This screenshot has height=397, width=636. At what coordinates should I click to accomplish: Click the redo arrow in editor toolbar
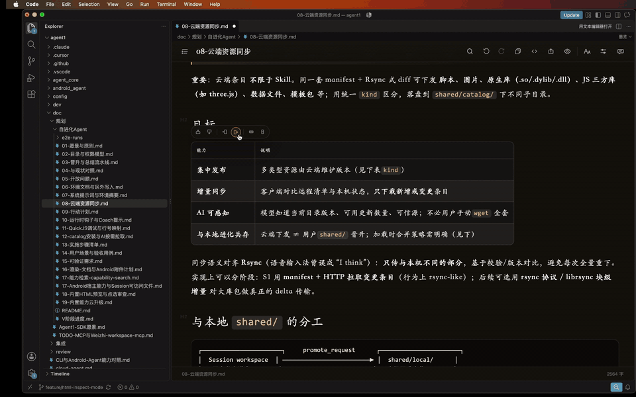pyautogui.click(x=502, y=52)
